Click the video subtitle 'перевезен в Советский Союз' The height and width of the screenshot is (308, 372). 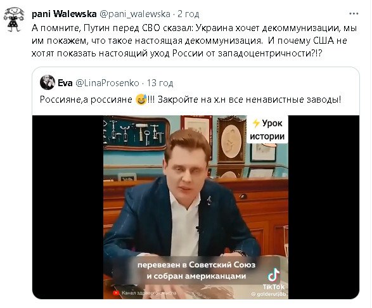point(196,265)
